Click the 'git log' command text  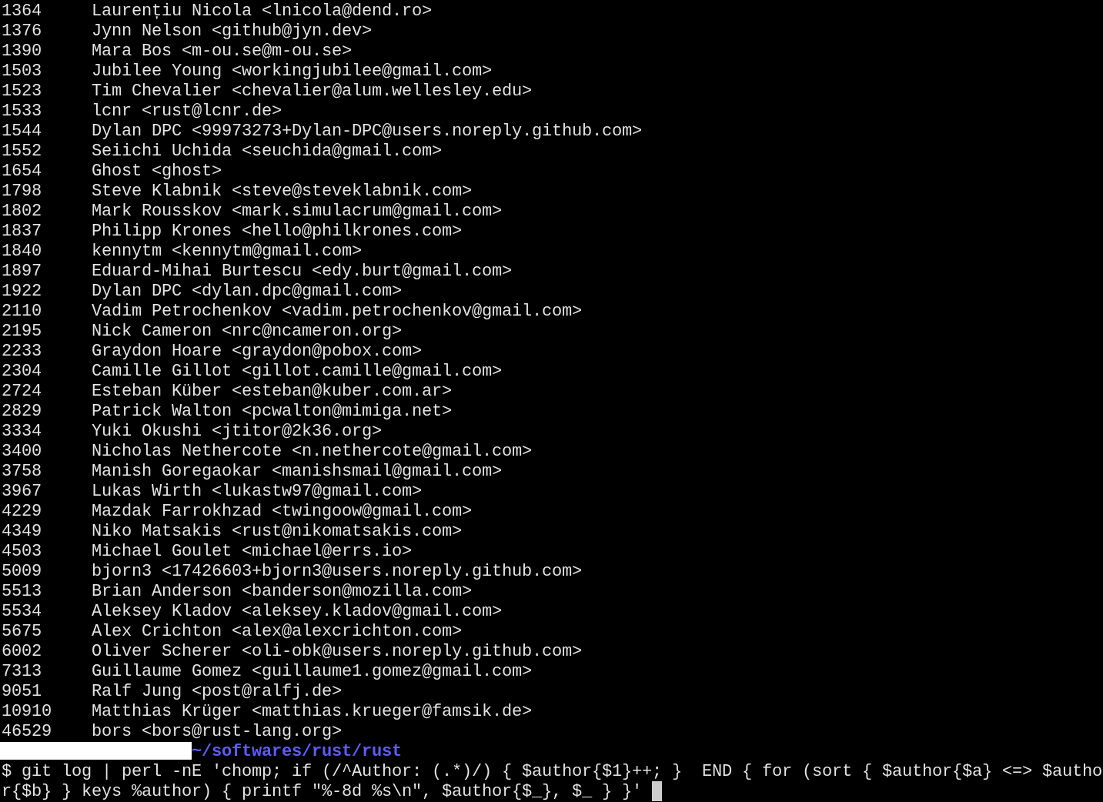(x=56, y=770)
